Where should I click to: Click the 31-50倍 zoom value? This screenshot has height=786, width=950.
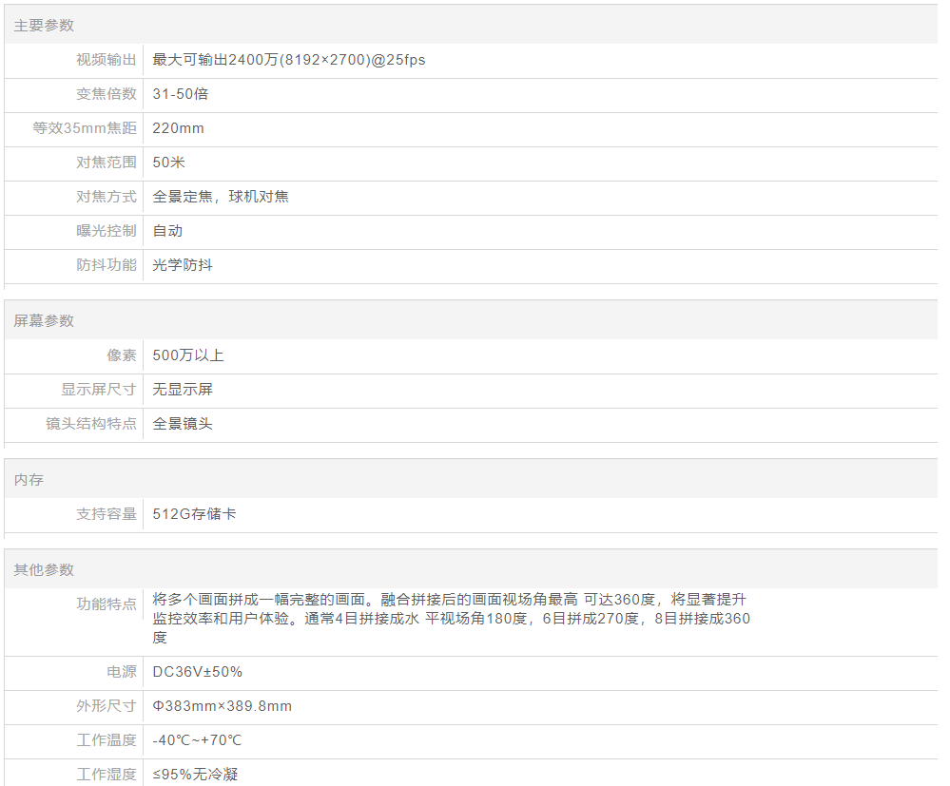(181, 94)
